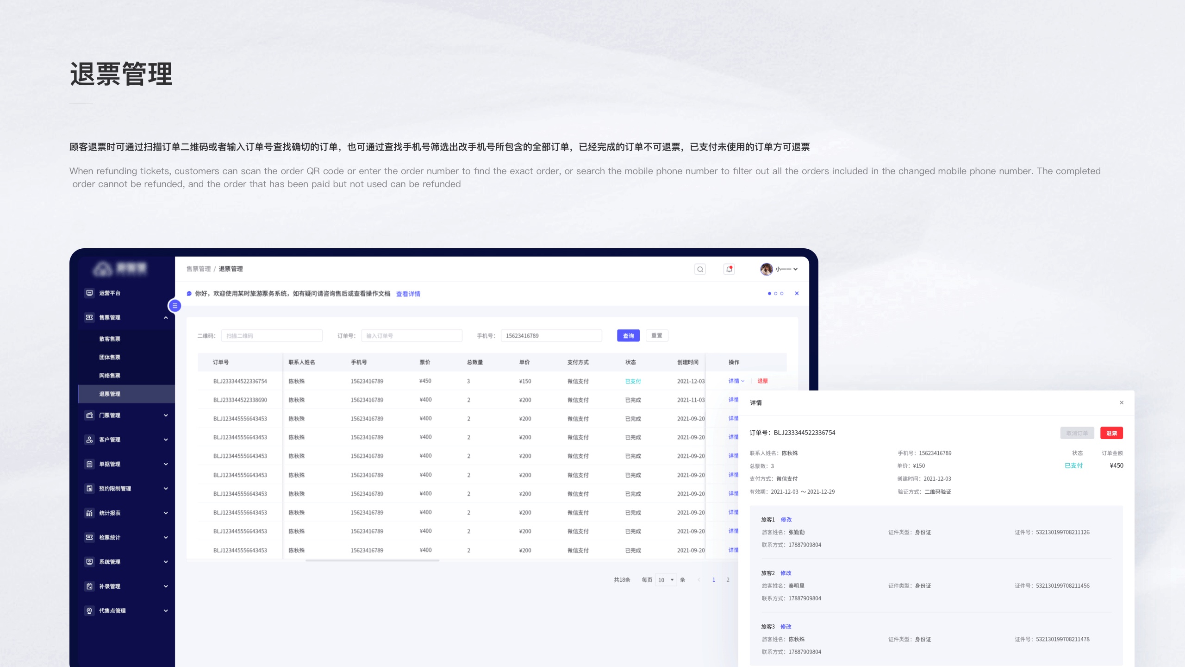Image resolution: width=1185 pixels, height=667 pixels.
Task: Click the search magnifier icon in header
Action: point(700,269)
